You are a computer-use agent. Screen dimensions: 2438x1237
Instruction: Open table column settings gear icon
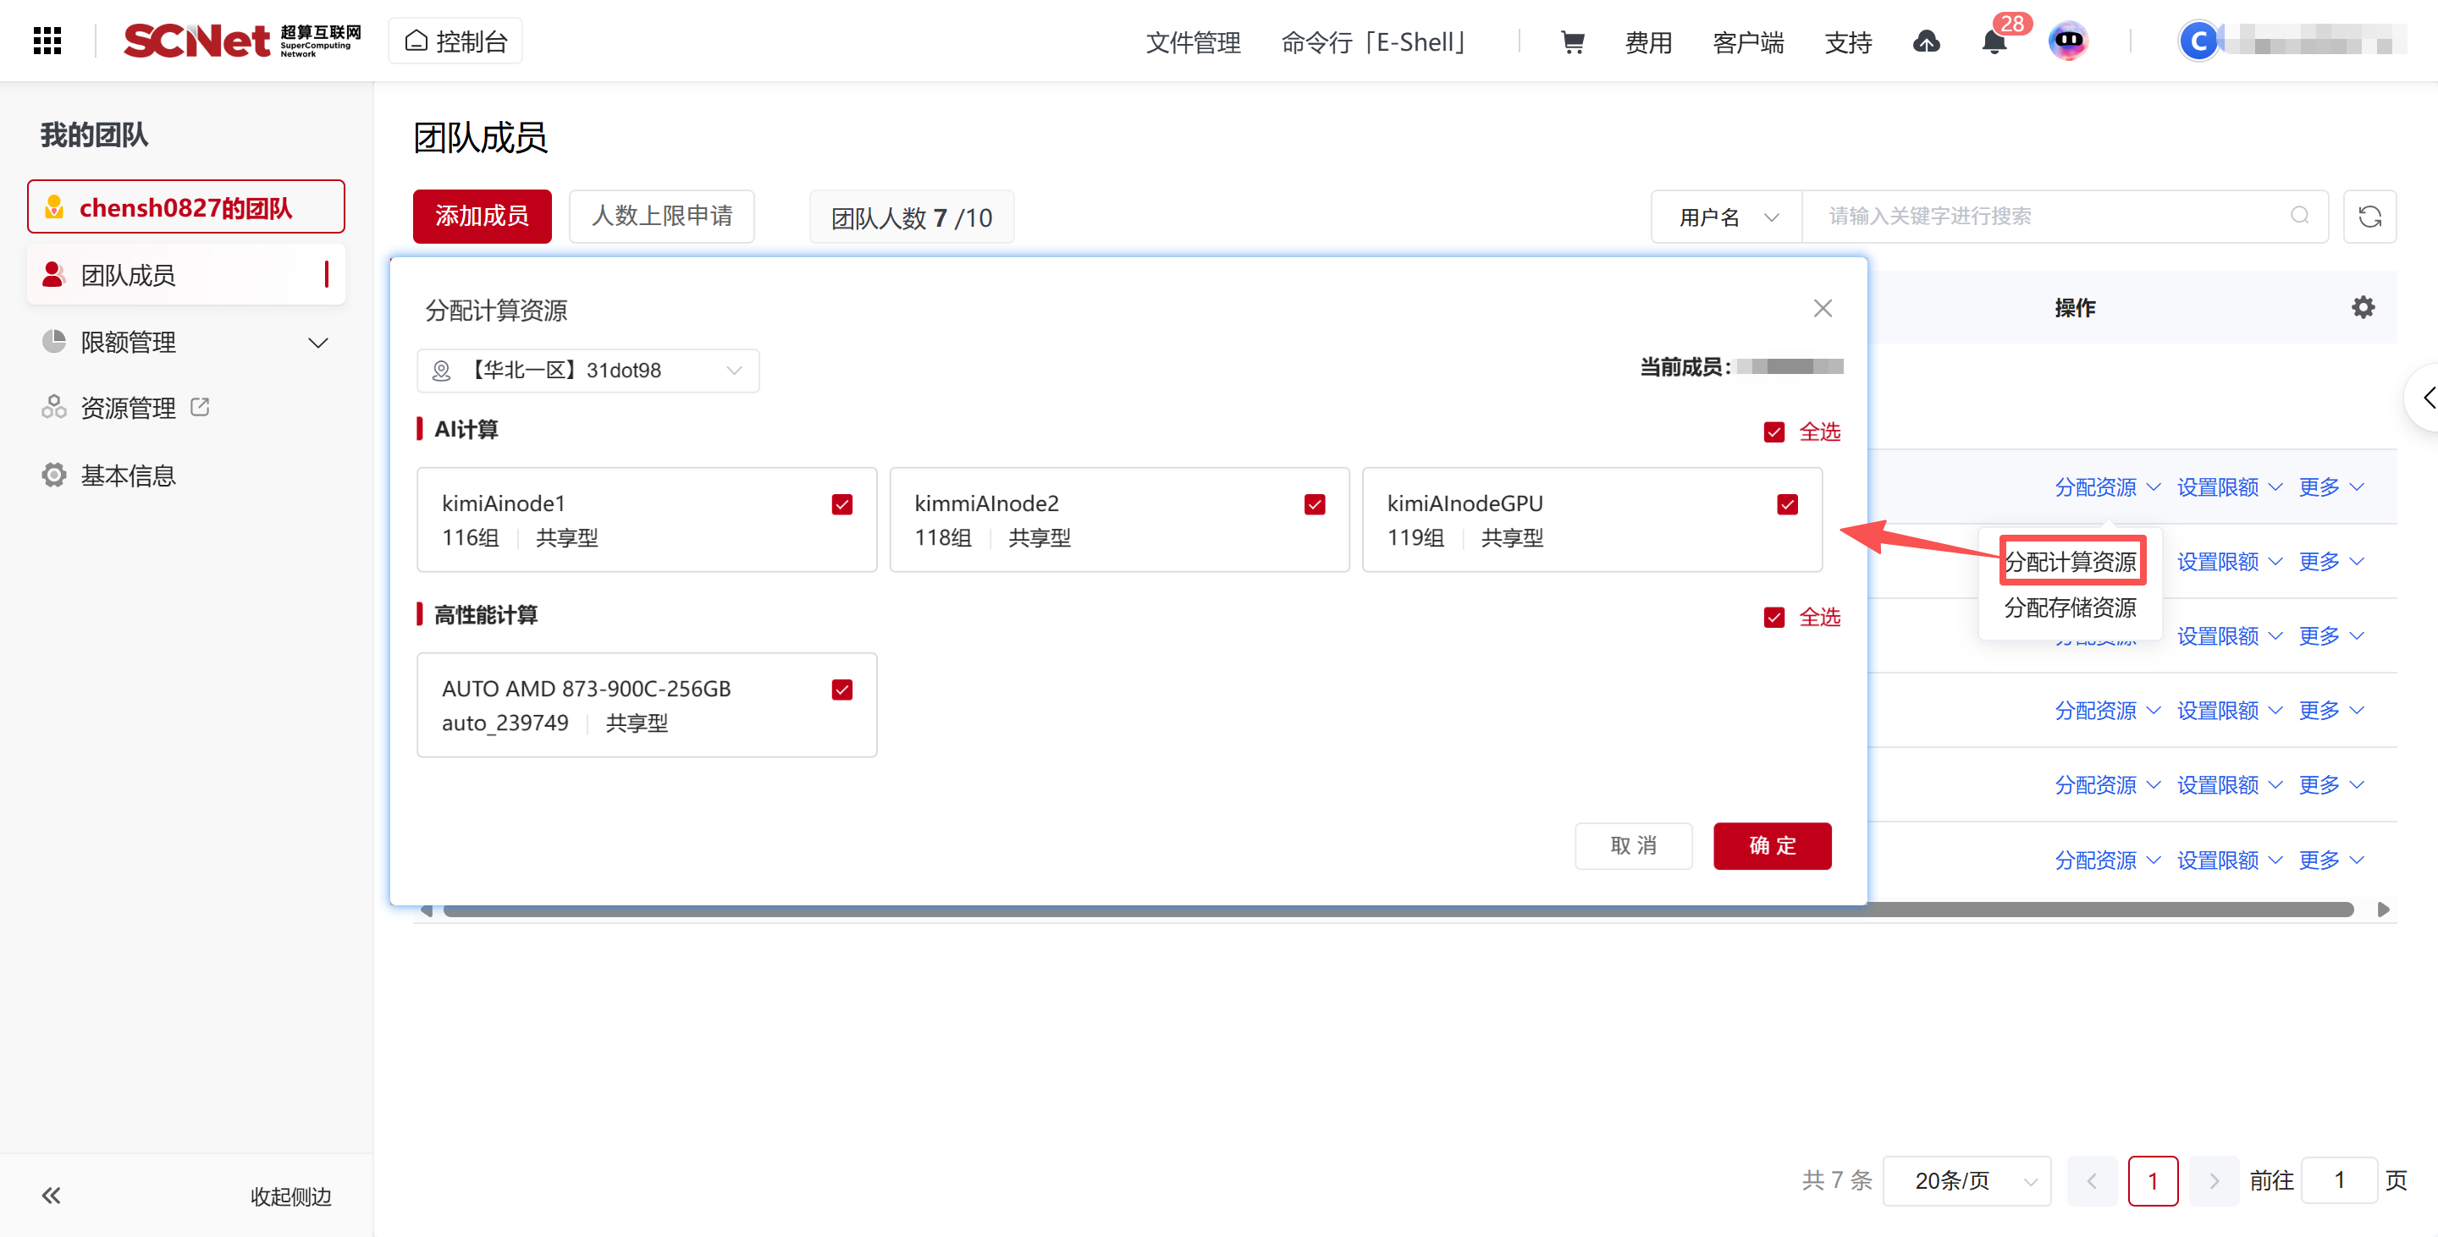coord(2363,307)
